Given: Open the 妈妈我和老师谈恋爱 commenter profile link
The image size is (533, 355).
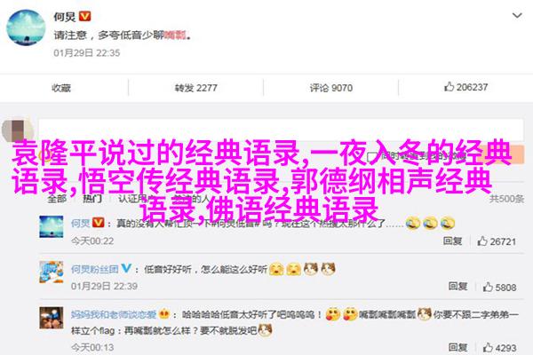Looking at the screenshot, I should [x=114, y=314].
